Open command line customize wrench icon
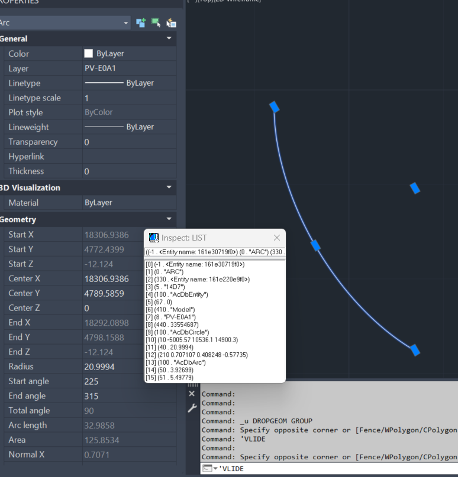Screen dimensions: 458x477 click(192, 408)
